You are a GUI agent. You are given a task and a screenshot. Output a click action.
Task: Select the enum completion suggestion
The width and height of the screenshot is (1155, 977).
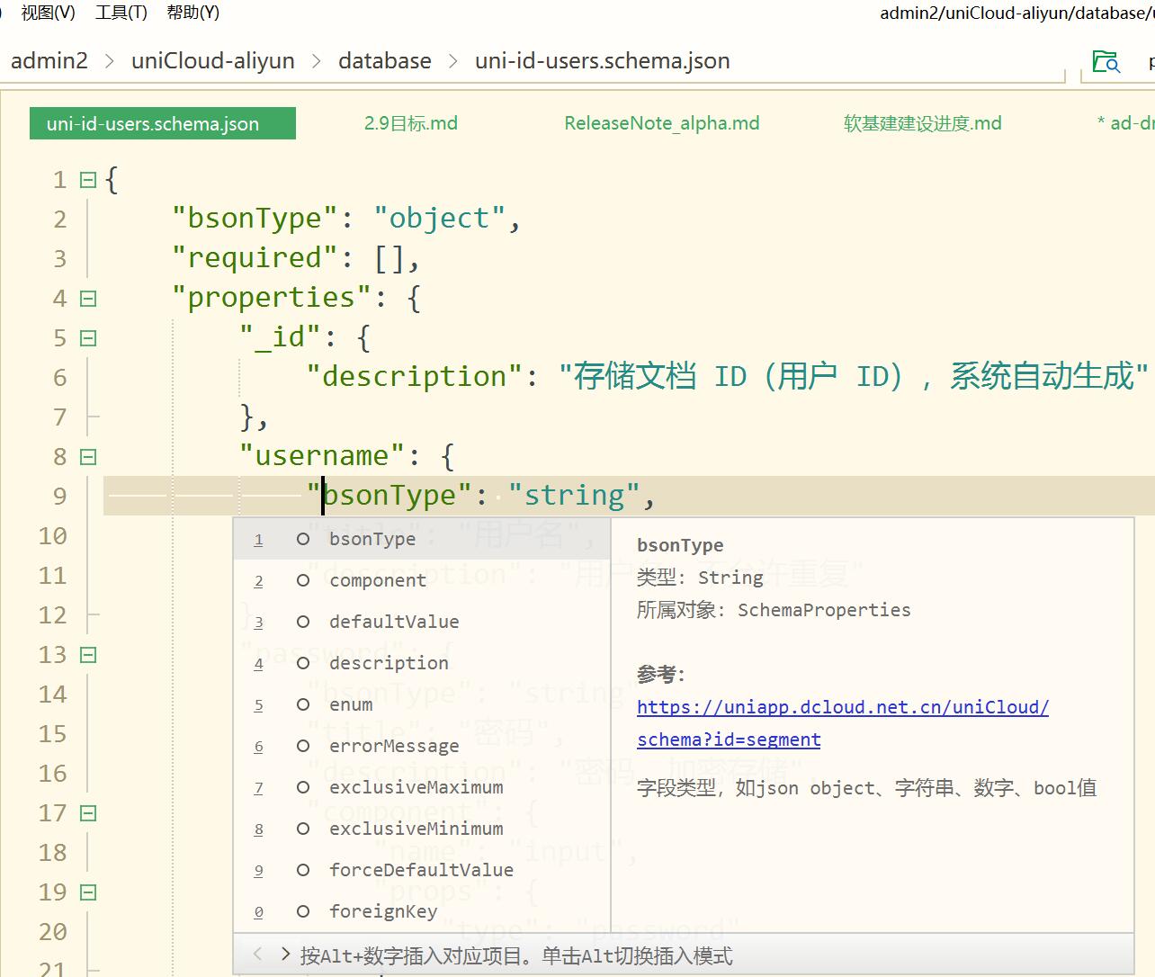click(422, 704)
